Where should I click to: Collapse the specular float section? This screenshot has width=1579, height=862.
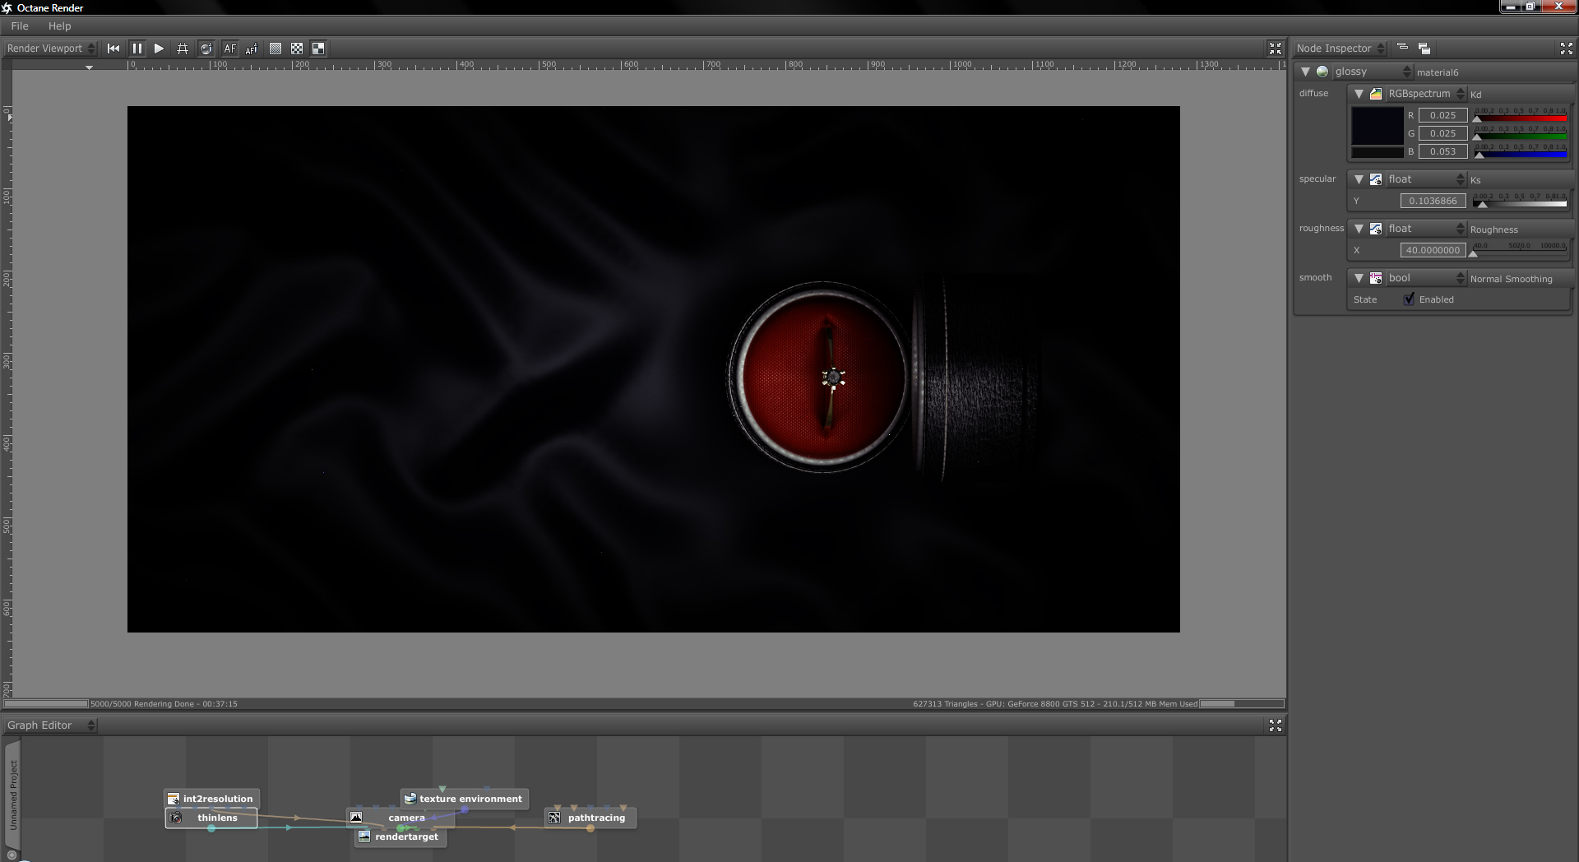coord(1359,179)
